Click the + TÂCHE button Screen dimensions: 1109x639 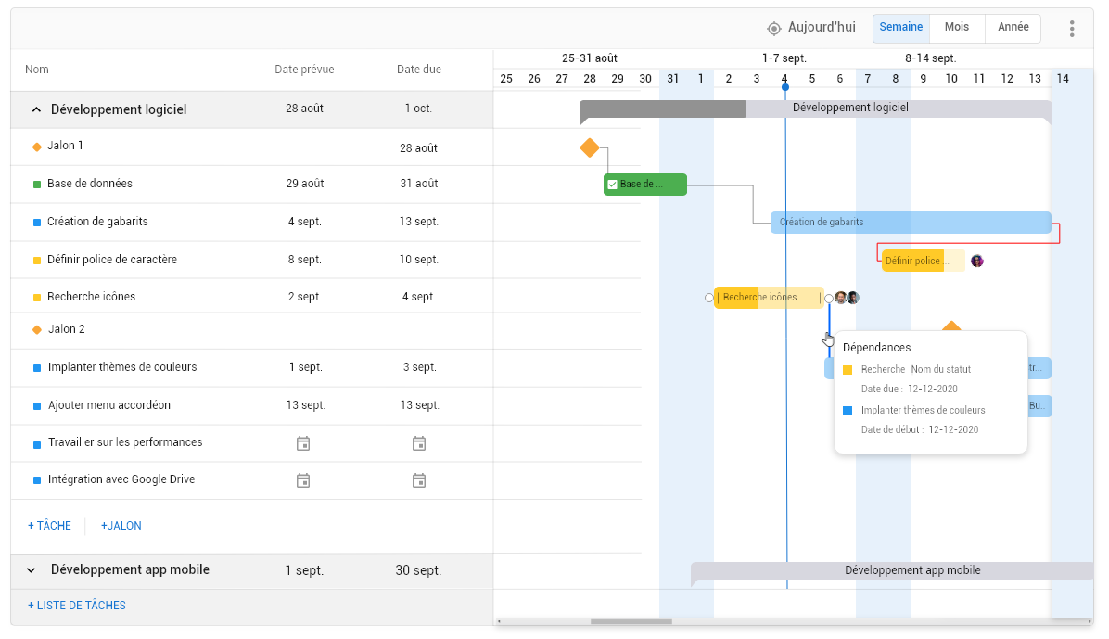pos(49,526)
